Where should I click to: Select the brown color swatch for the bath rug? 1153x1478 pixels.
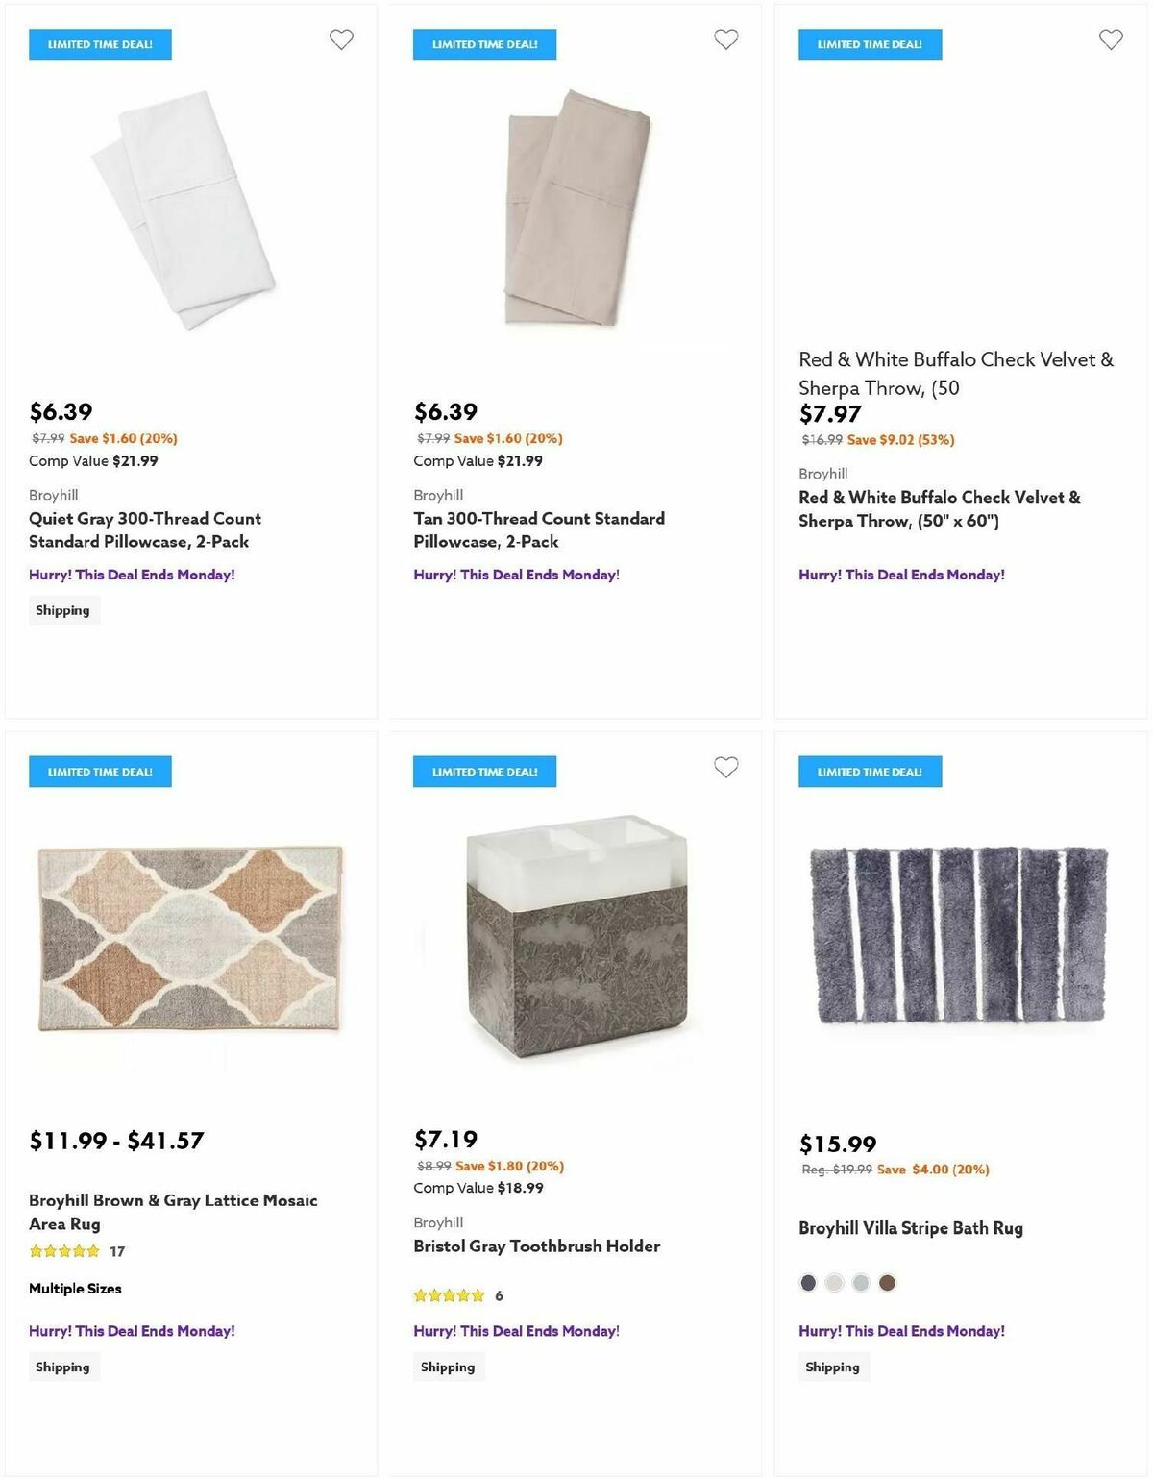pos(887,1282)
